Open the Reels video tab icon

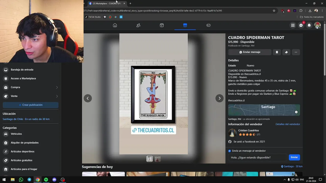pos(162,25)
